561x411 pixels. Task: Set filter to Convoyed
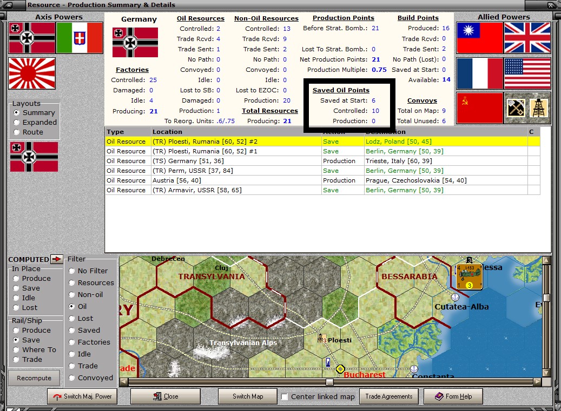click(x=71, y=378)
